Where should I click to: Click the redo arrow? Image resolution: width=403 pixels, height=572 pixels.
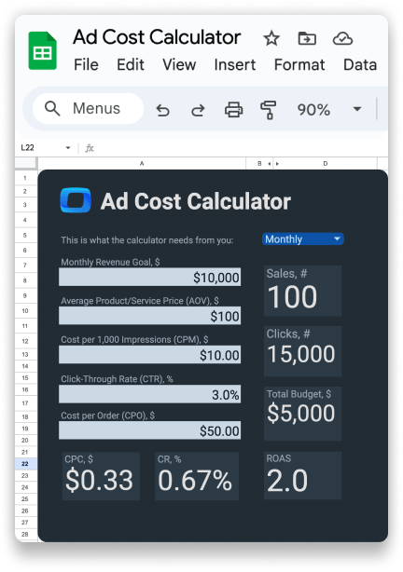pyautogui.click(x=198, y=110)
